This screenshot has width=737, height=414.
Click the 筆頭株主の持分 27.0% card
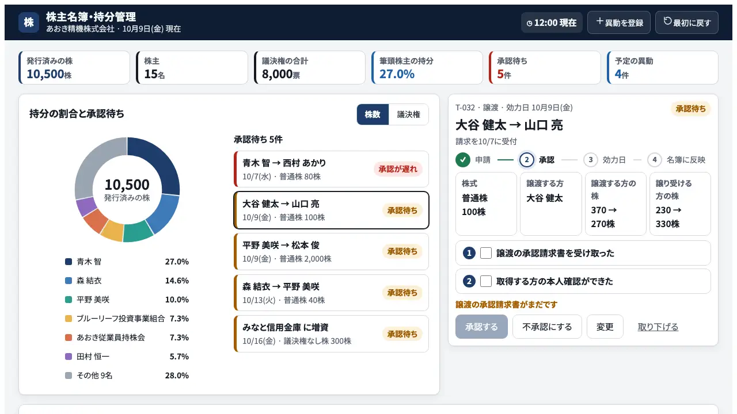[427, 68]
